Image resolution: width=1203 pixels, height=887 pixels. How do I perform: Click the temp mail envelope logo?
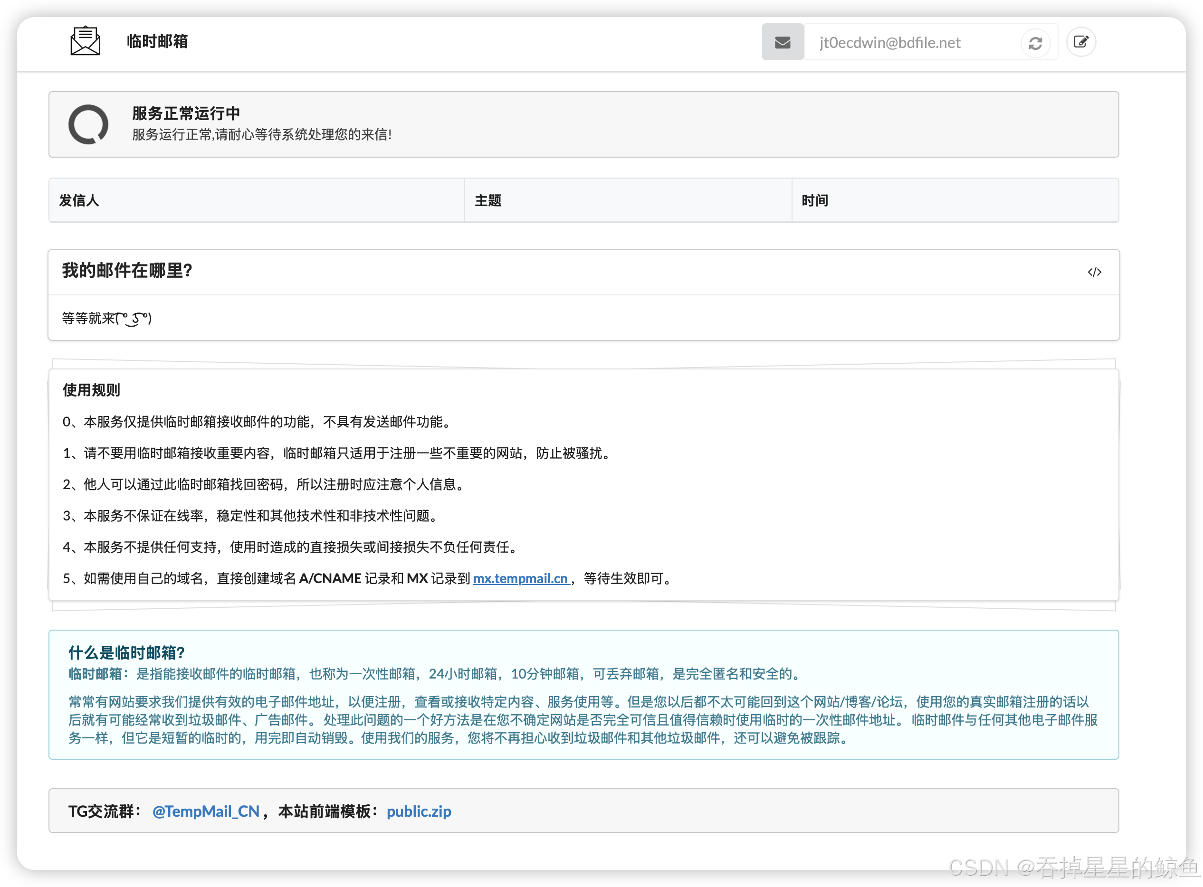click(85, 41)
